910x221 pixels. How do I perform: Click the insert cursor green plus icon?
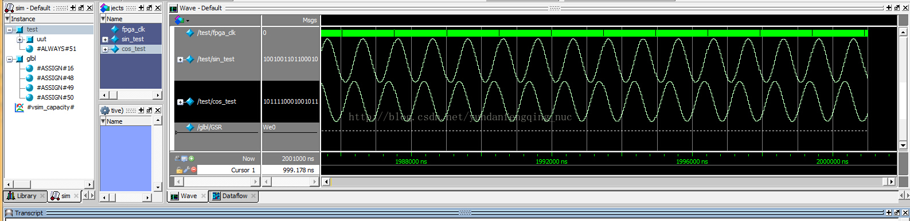pyautogui.click(x=192, y=159)
